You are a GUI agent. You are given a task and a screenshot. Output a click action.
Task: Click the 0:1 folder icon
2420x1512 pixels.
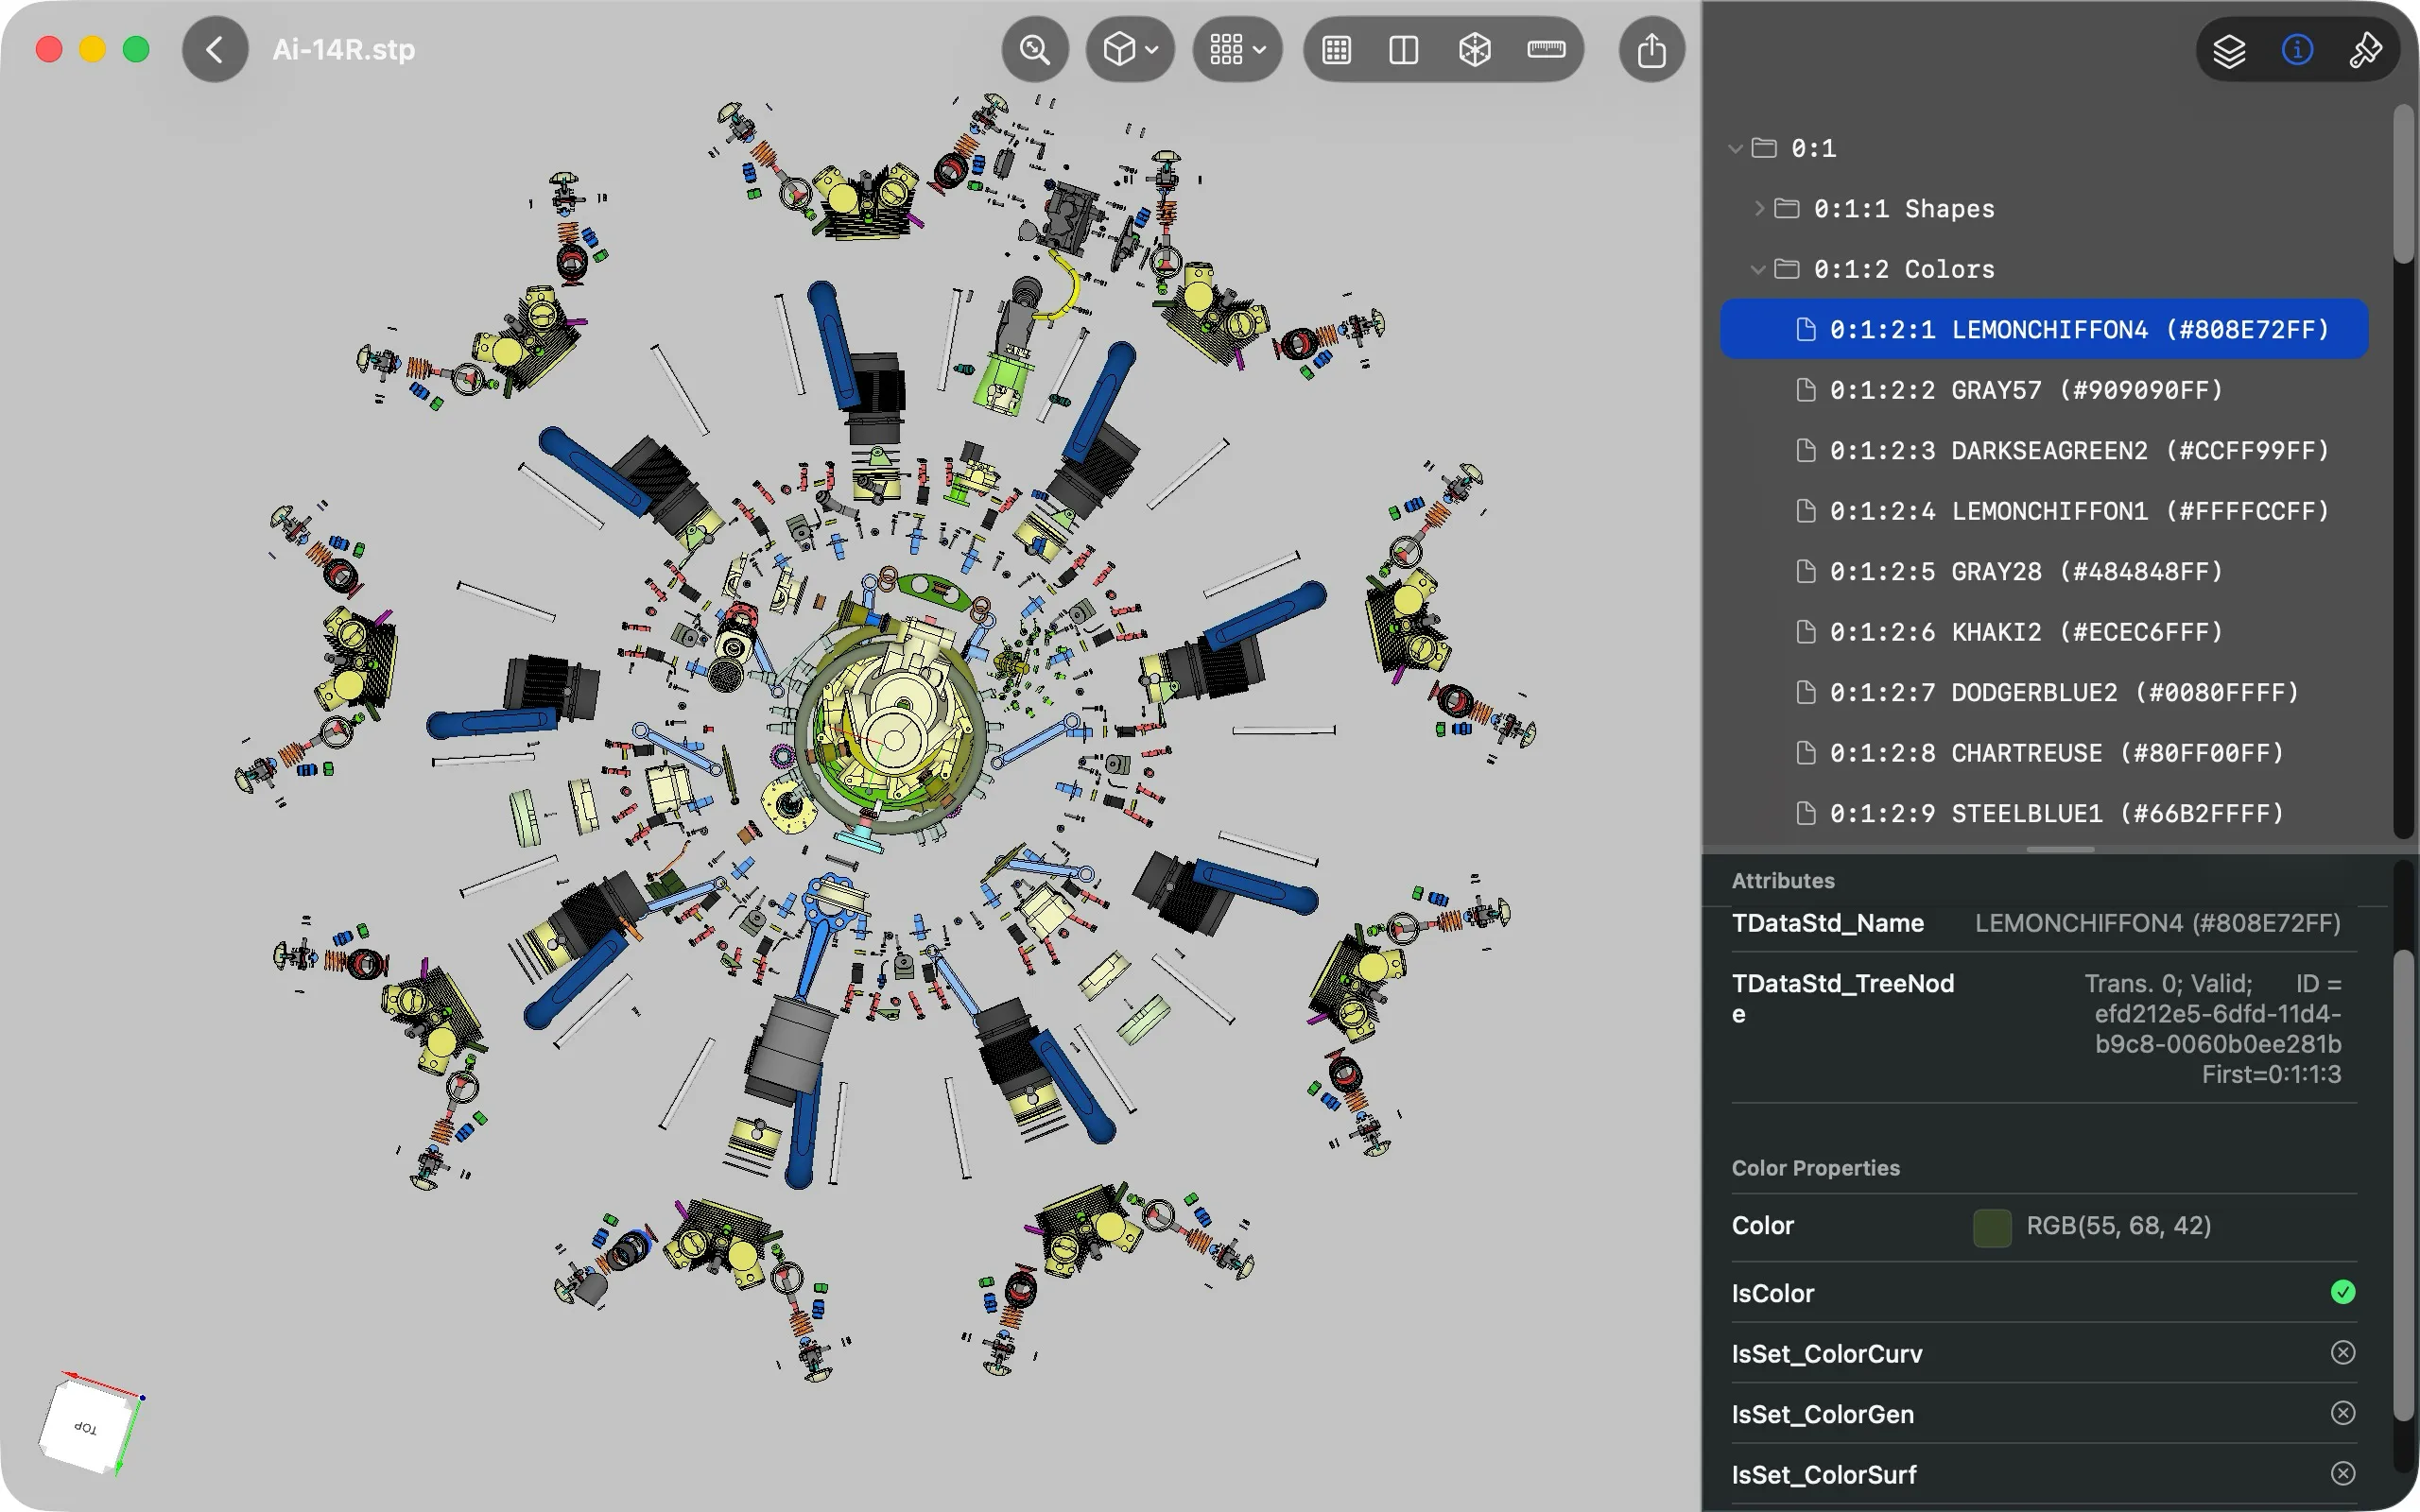pyautogui.click(x=1765, y=148)
